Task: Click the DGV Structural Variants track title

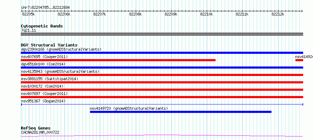Action: (49, 45)
